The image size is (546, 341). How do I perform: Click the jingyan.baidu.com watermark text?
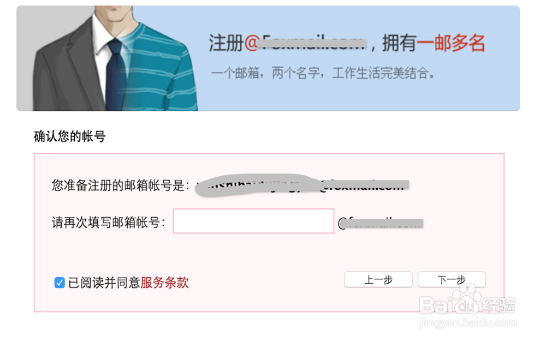(x=468, y=323)
